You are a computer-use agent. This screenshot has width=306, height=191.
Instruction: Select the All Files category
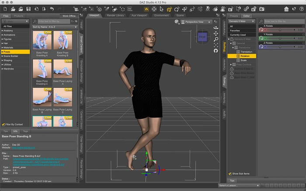(x=15, y=26)
